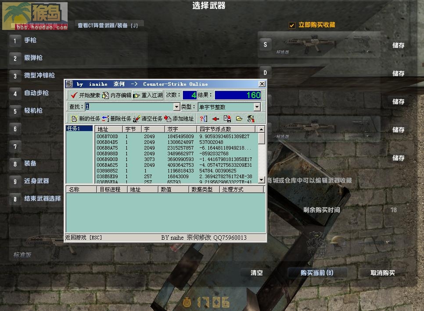Click the 清空 clear button
This screenshot has width=424, height=311.
256,273
